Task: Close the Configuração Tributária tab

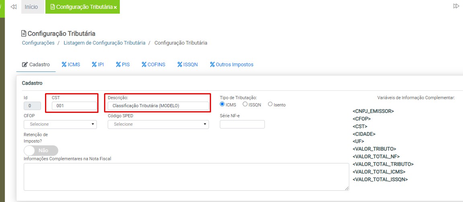Action: [x=115, y=8]
